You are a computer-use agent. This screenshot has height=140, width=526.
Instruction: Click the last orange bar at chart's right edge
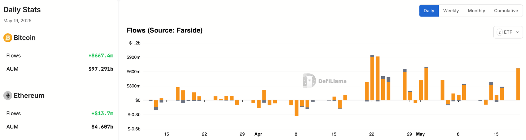(518, 84)
